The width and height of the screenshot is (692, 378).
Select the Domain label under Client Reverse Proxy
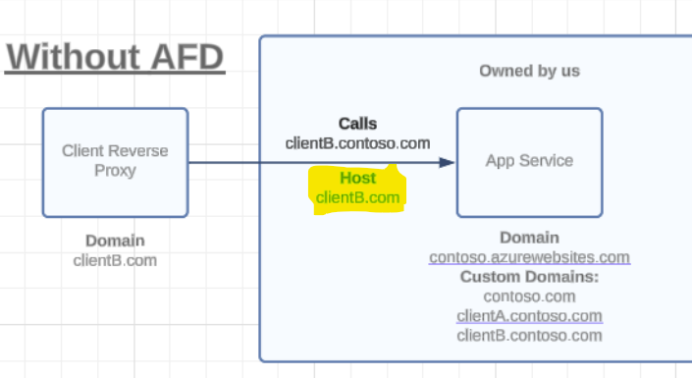(x=115, y=241)
